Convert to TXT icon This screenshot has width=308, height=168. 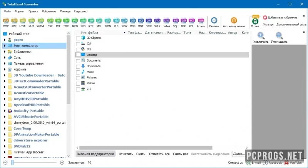[x=58, y=21]
